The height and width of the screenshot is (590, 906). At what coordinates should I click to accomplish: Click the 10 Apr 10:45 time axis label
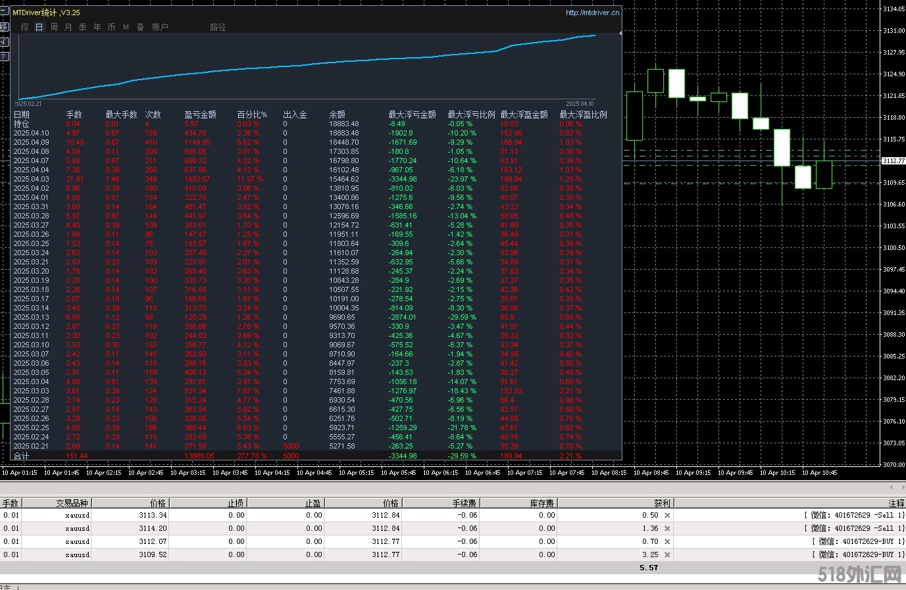(x=818, y=472)
